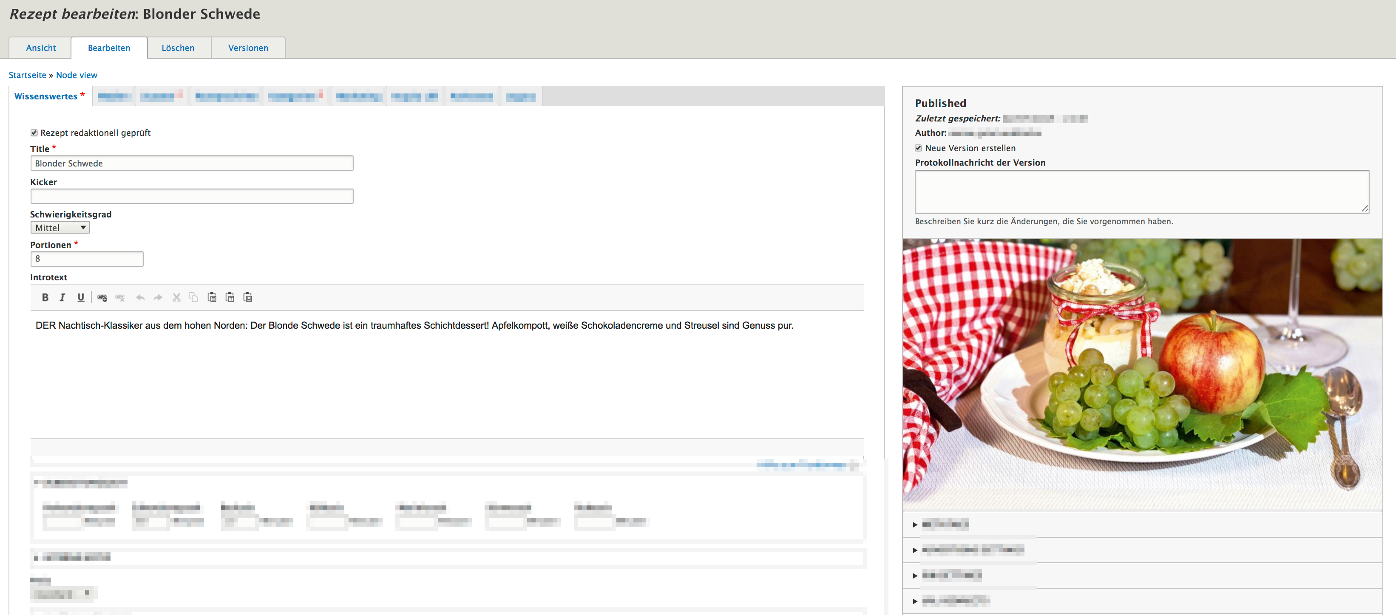Image resolution: width=1396 pixels, height=615 pixels.
Task: Click into the Title field with Blonder Schwede
Action: pyautogui.click(x=192, y=163)
